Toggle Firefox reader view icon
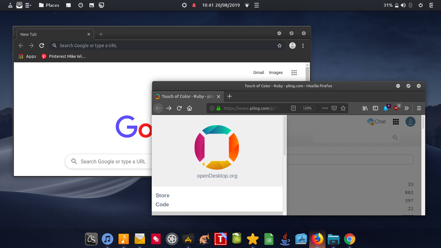Screen dimensions: 441x248 293,108
